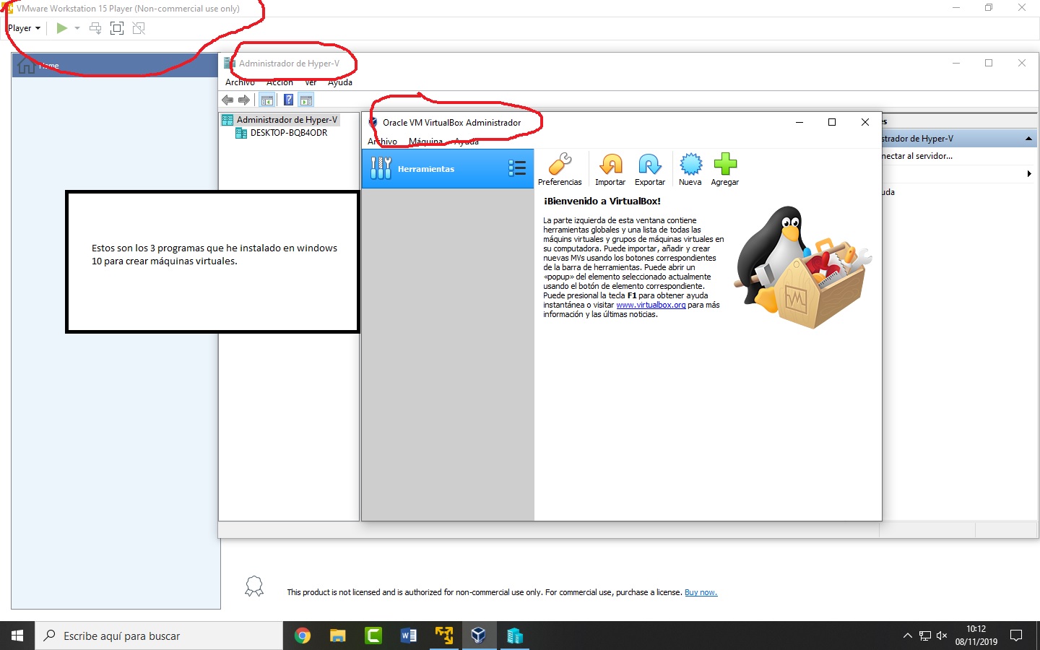1040x650 pixels.
Task: Click the Help question mark icon in Hyper-V toolbar
Action: pos(288,100)
